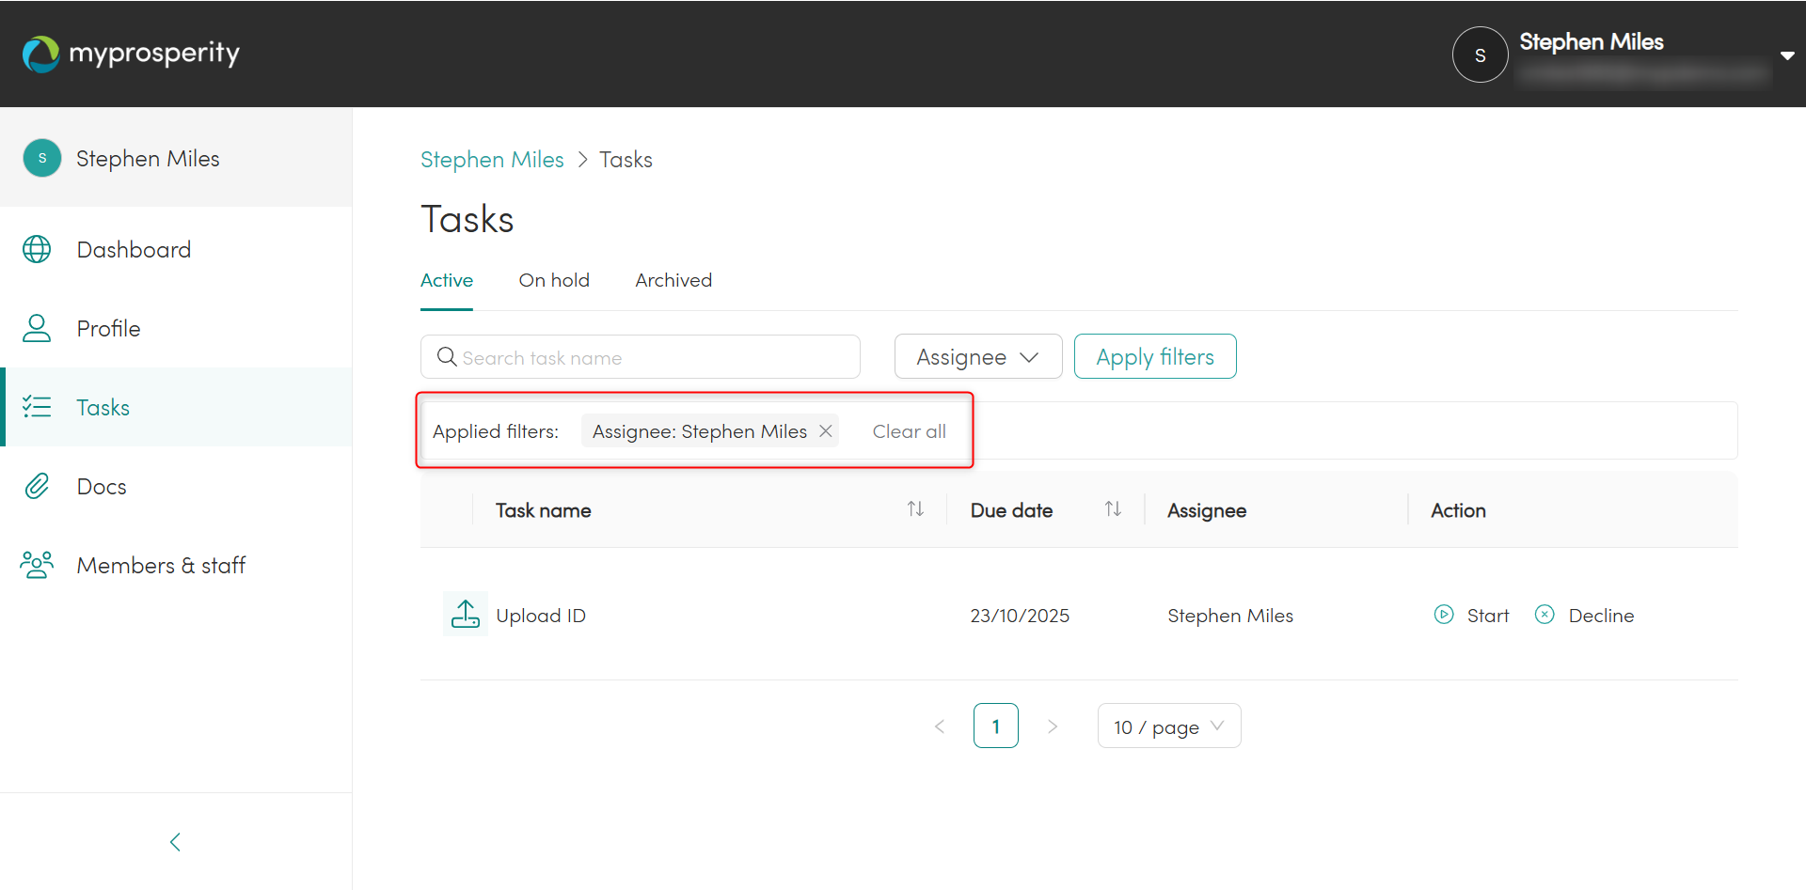The image size is (1806, 890).
Task: Open the Docs paperclip icon
Action: [x=37, y=486]
